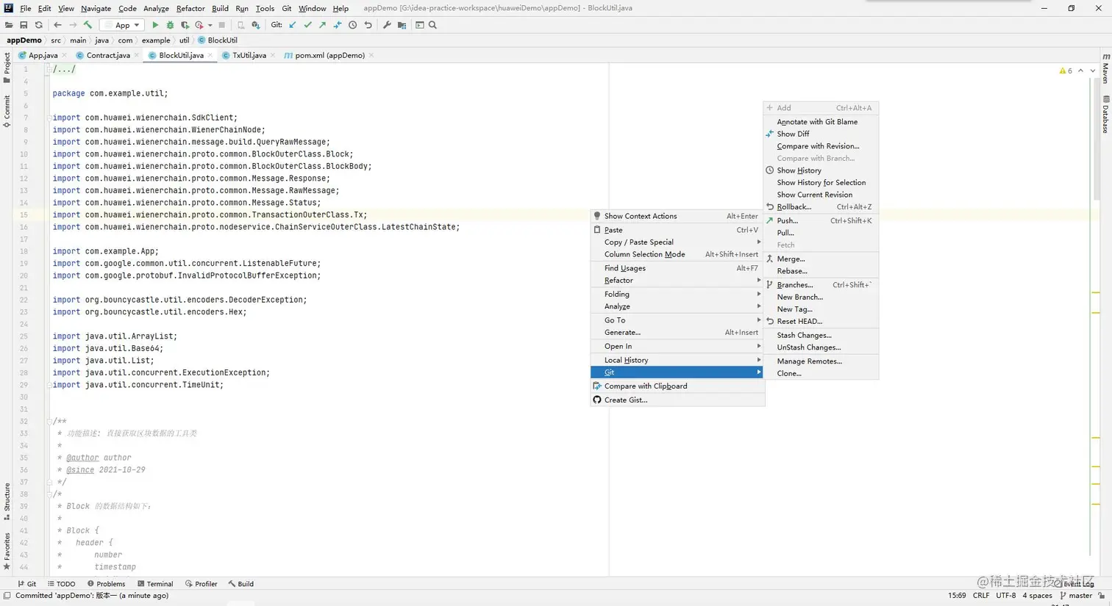Viewport: 1112px width, 606px height.
Task: Navigate back with the left arrow icon
Action: tap(57, 25)
